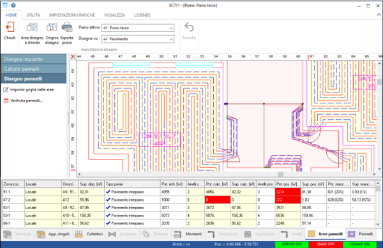383x248 pixels.
Task: Select the Collettori tool icon
Action: (79, 234)
